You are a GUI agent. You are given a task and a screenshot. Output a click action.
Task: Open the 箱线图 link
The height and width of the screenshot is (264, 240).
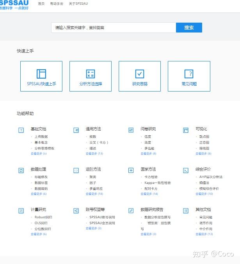(204, 148)
